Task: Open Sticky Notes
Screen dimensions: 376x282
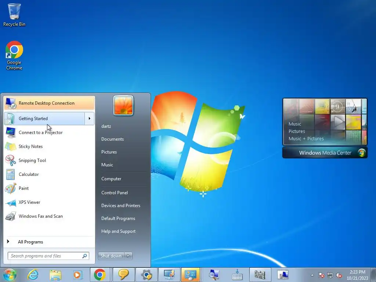Action: tap(49, 147)
